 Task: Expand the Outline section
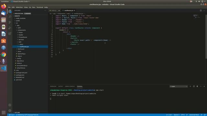17,112
